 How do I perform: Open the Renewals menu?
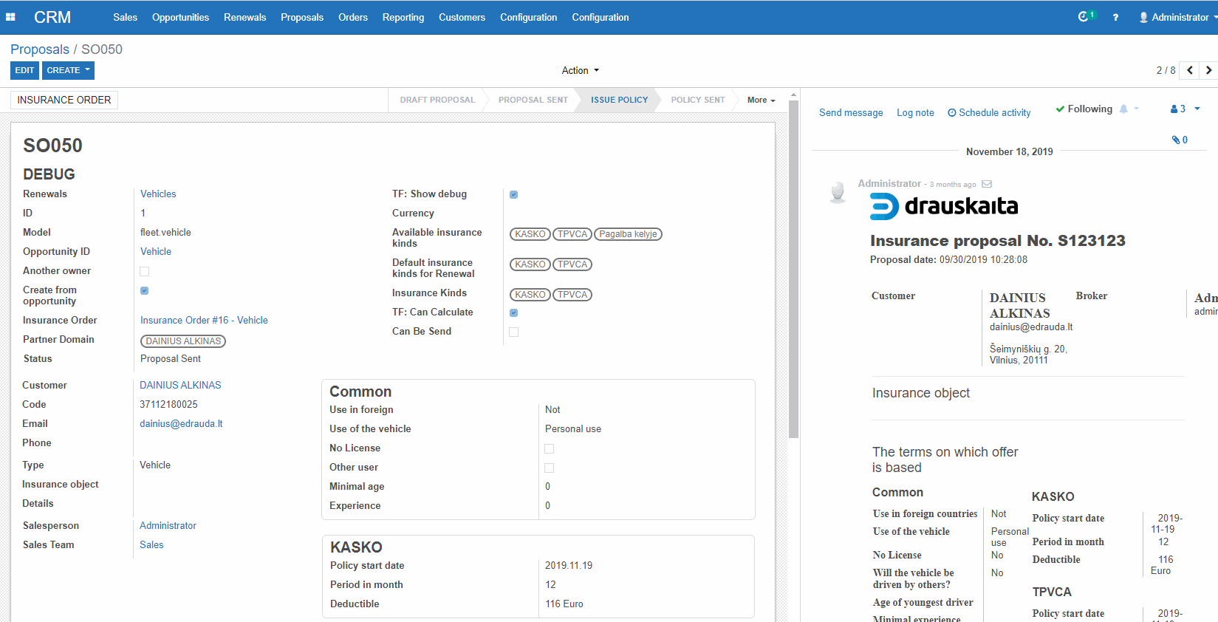point(244,17)
